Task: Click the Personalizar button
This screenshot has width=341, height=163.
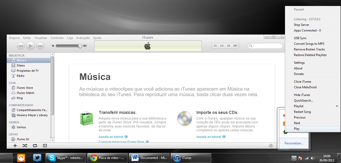Action: click(294, 143)
